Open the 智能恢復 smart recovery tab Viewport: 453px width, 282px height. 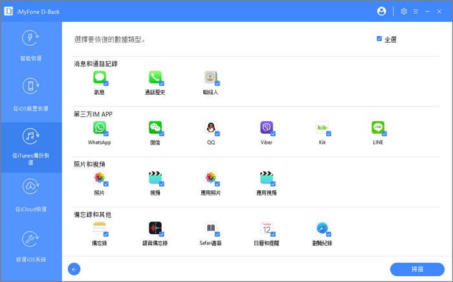point(30,45)
